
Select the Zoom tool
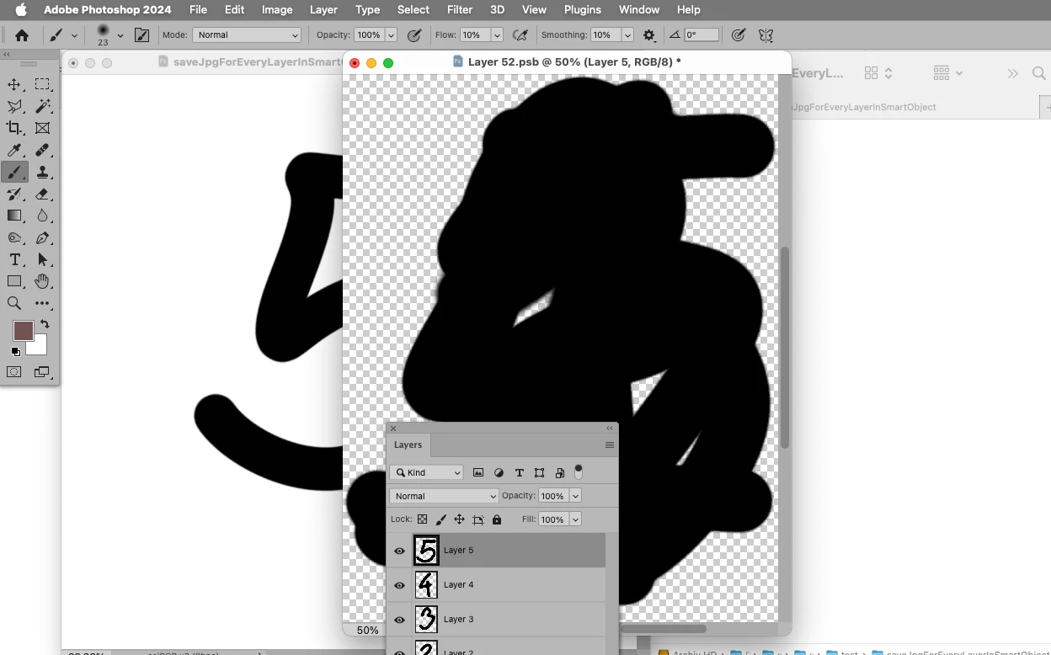coord(14,303)
